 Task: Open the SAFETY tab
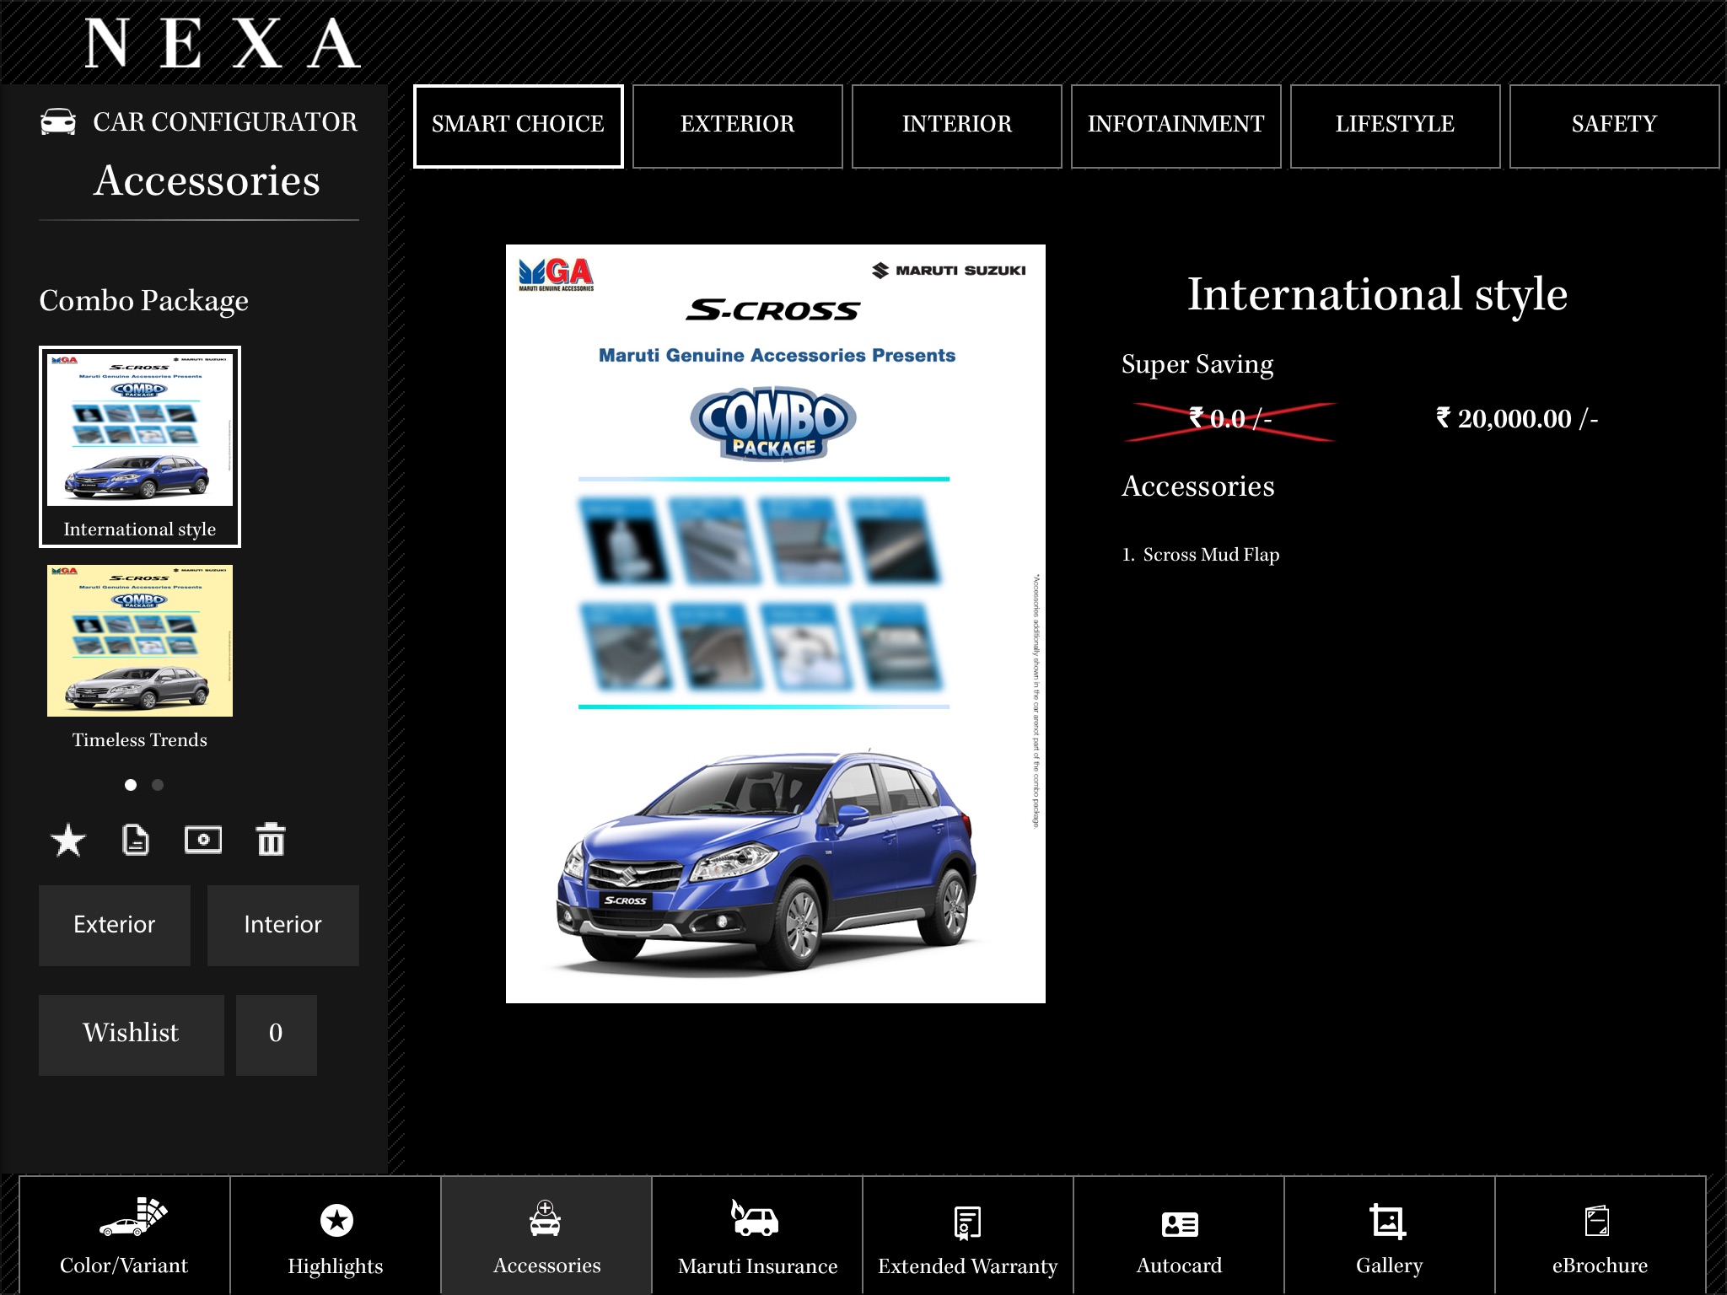tap(1614, 126)
